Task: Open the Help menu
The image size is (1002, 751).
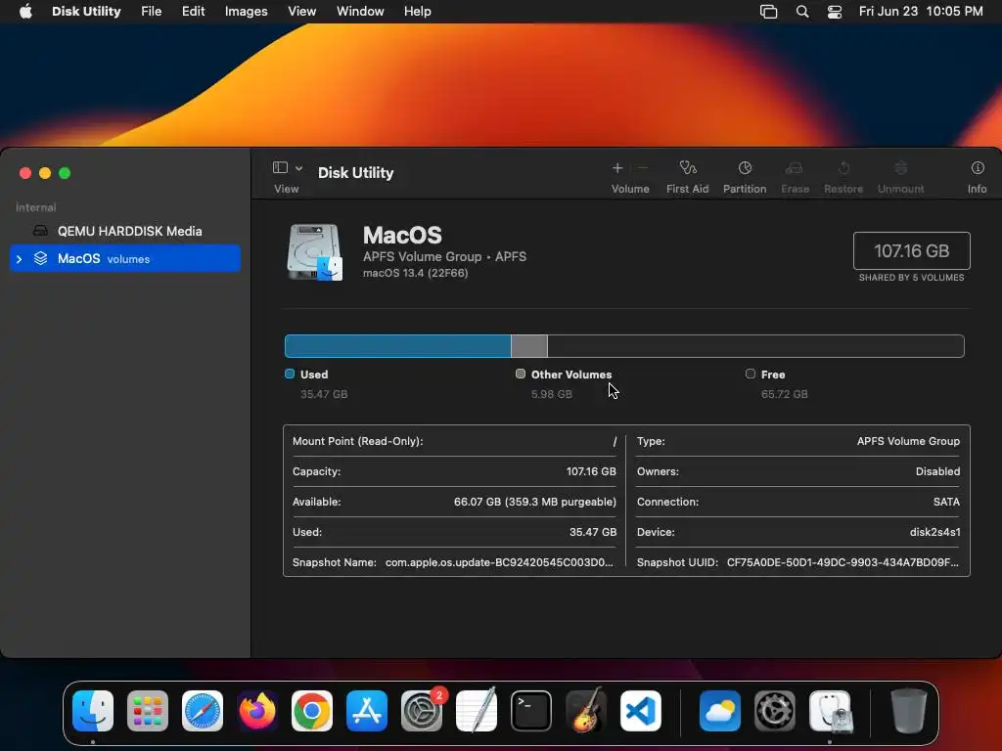Action: coord(417,12)
